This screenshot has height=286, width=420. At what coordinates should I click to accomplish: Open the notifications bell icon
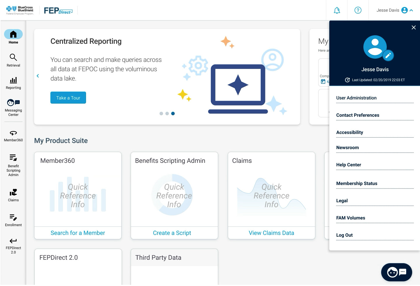coord(337,11)
